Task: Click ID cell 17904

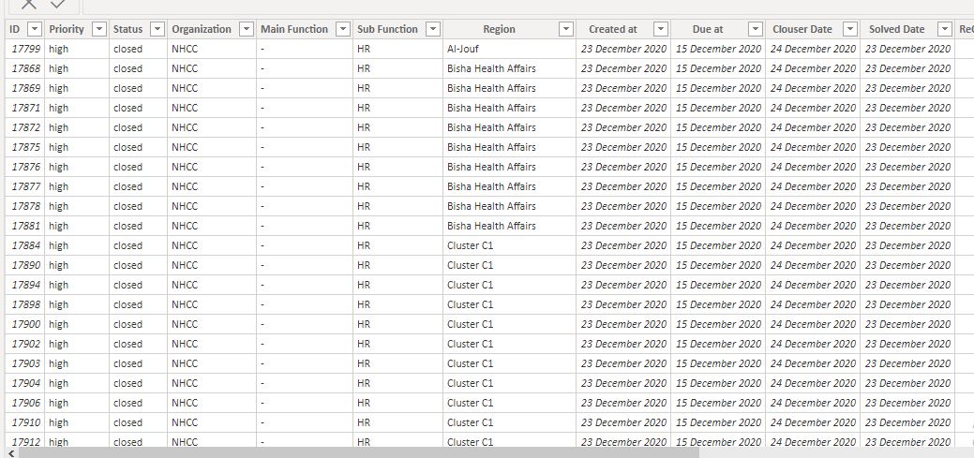Action: (x=26, y=383)
